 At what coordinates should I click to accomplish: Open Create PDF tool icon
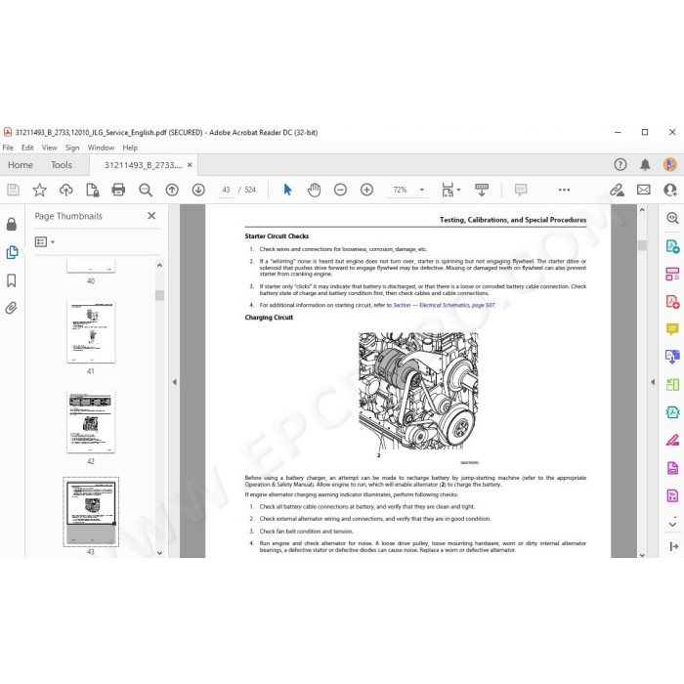pyautogui.click(x=672, y=301)
